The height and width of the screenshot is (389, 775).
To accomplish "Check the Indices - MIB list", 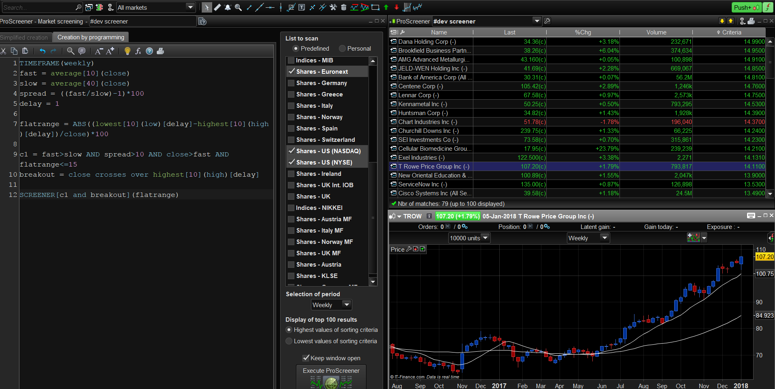I will tap(291, 60).
